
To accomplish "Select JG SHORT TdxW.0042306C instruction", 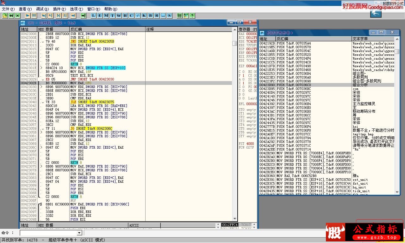I will [91, 128].
